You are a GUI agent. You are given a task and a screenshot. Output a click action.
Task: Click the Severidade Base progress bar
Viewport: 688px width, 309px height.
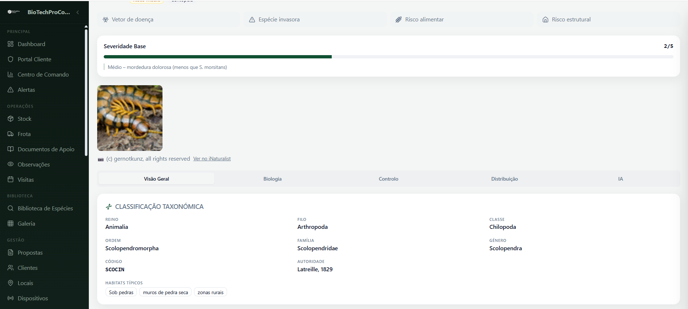388,57
